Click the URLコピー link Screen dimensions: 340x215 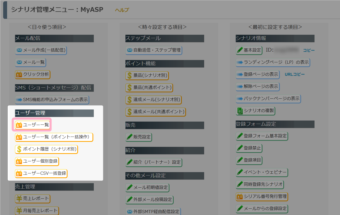(295, 74)
